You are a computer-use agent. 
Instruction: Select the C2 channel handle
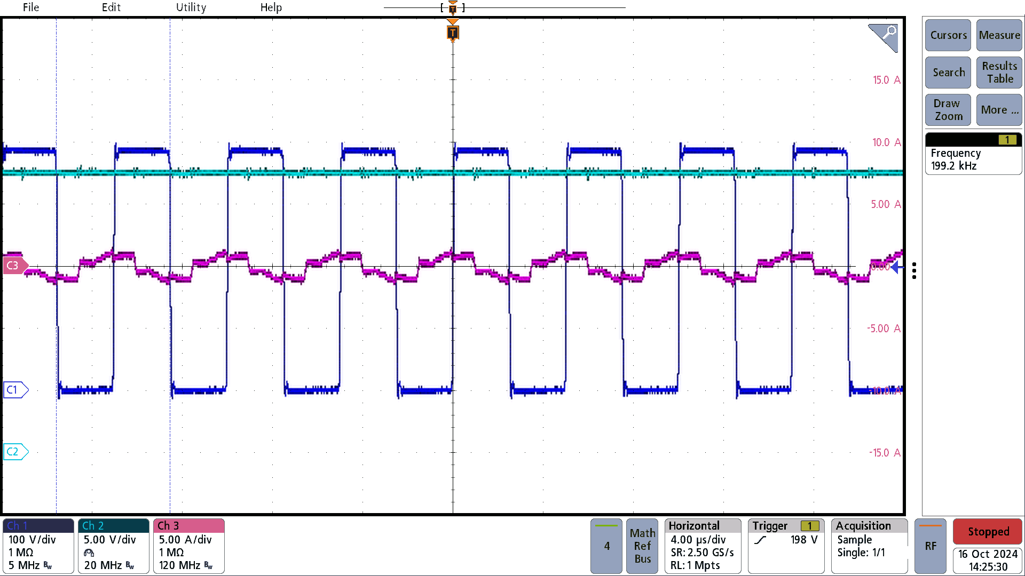[15, 452]
